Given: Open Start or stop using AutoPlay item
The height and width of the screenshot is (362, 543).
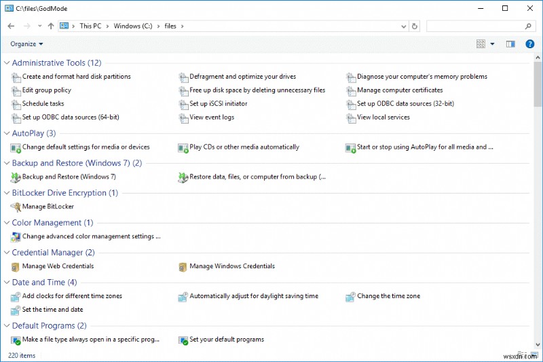Looking at the screenshot, I should (426, 147).
